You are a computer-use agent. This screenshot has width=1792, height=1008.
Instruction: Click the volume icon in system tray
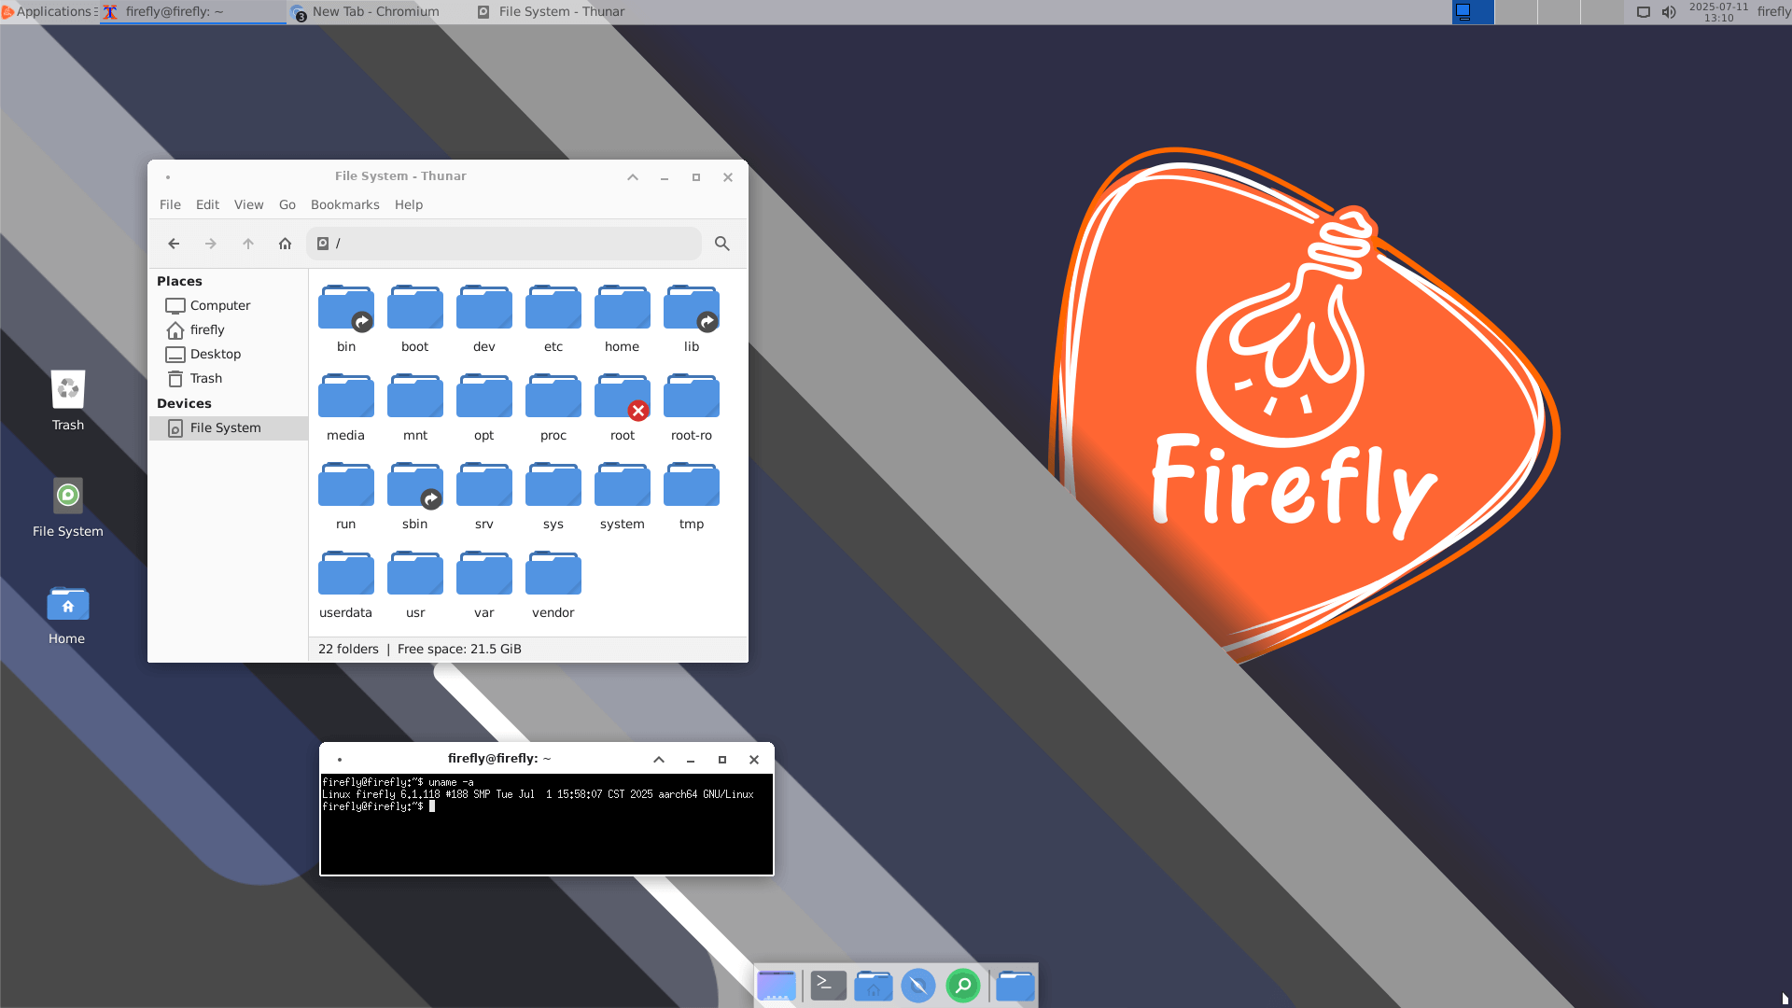click(x=1669, y=12)
